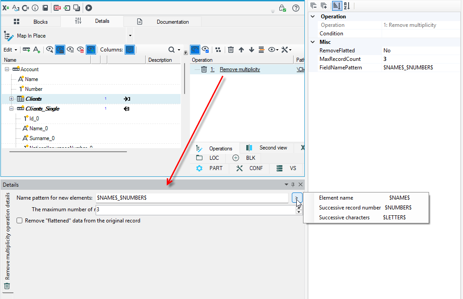Image resolution: width=463 pixels, height=299 pixels.
Task: Open the eye visibility dropdown in operations toolbar
Action: pos(274,50)
